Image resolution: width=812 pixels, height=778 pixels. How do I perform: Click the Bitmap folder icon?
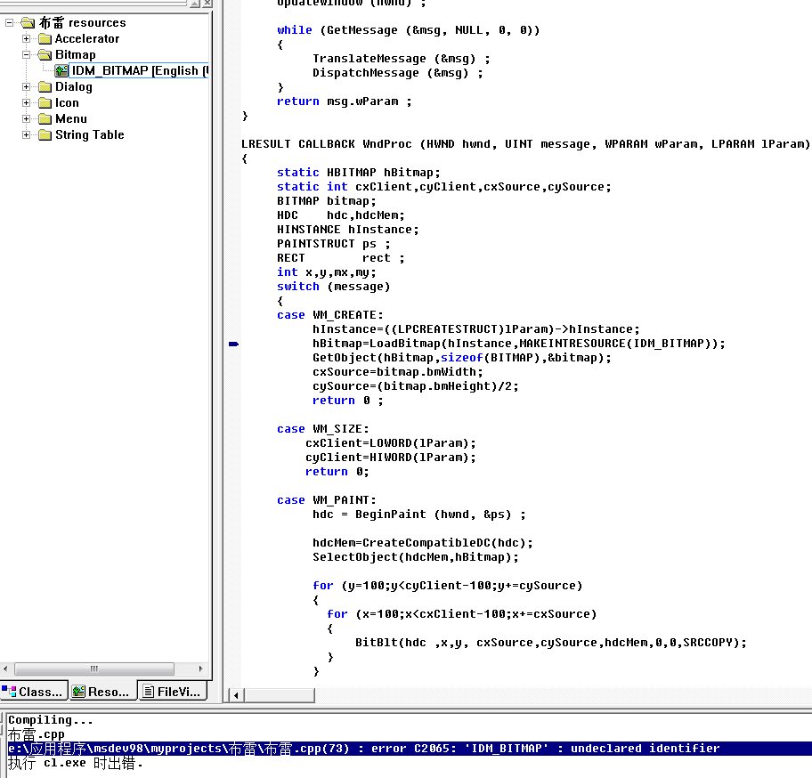[x=44, y=54]
